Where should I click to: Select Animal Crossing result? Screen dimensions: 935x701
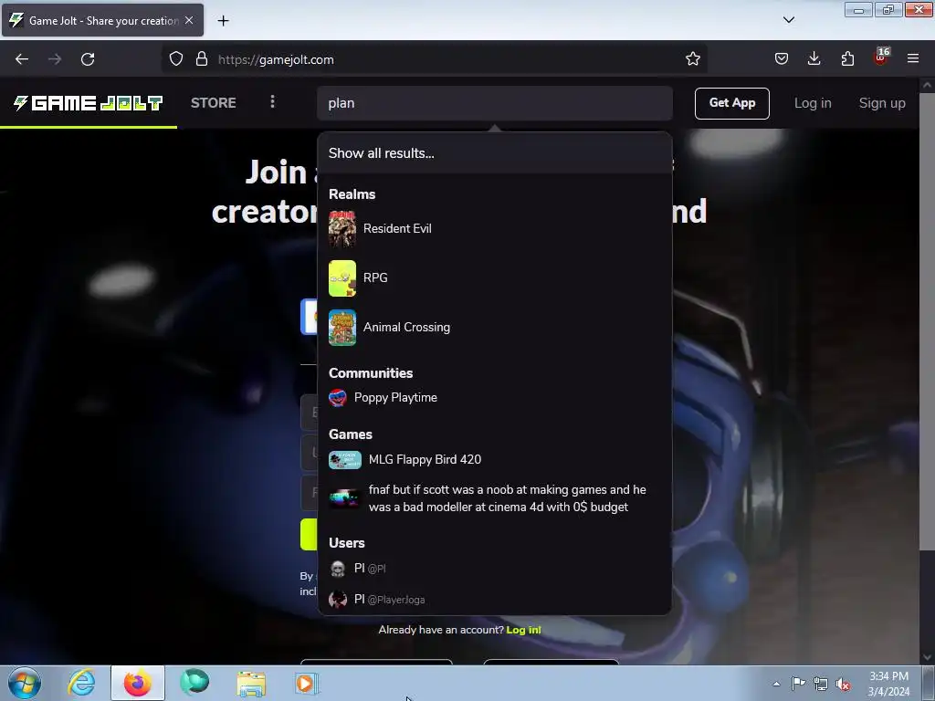(495, 328)
